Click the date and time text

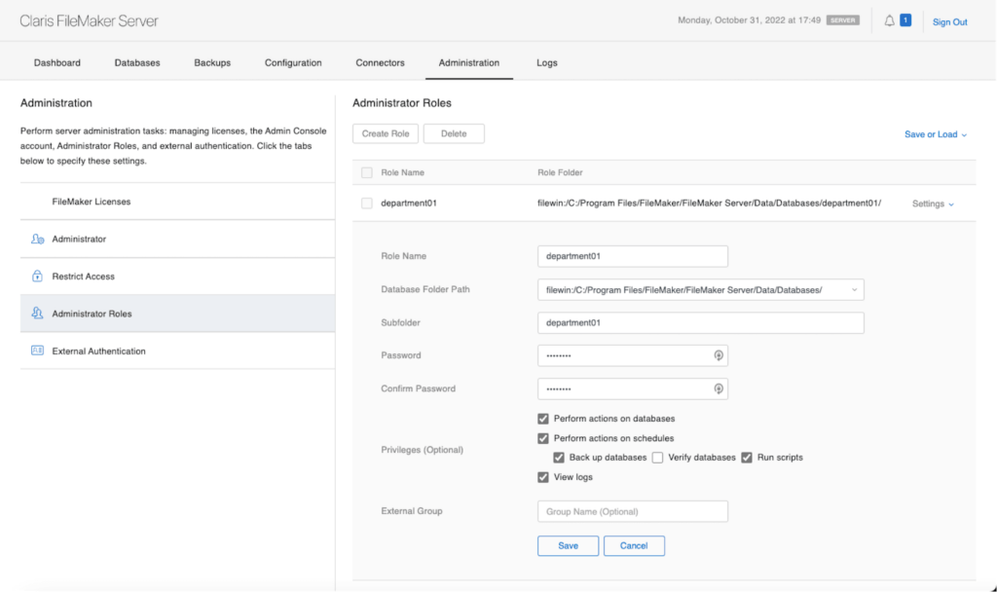(x=749, y=20)
